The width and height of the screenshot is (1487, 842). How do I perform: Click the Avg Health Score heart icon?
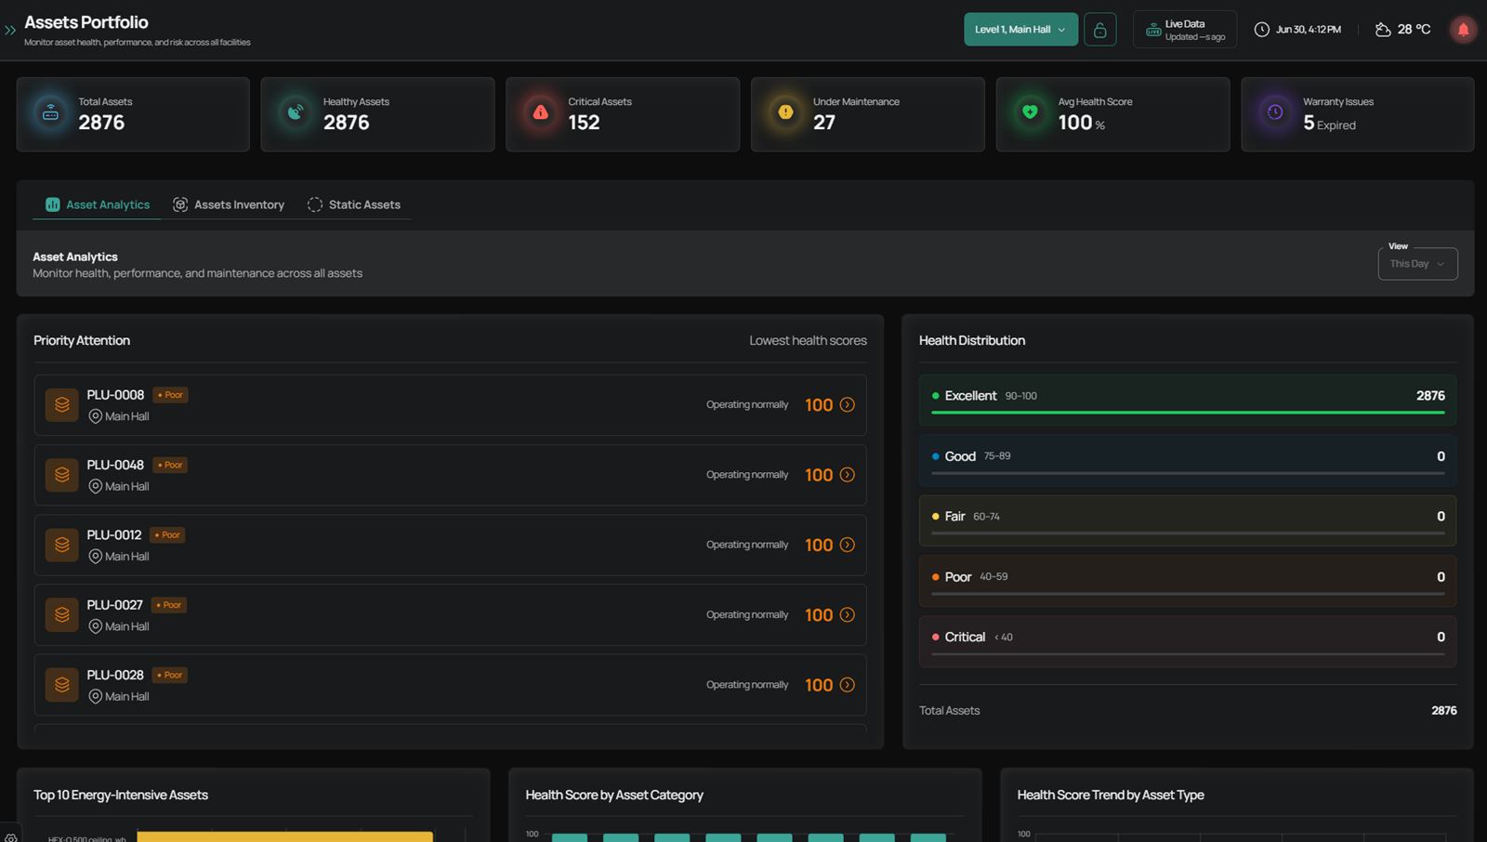(1030, 113)
